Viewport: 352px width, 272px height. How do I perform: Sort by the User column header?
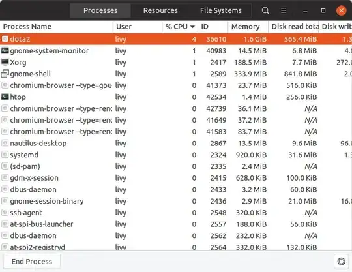coord(138,27)
